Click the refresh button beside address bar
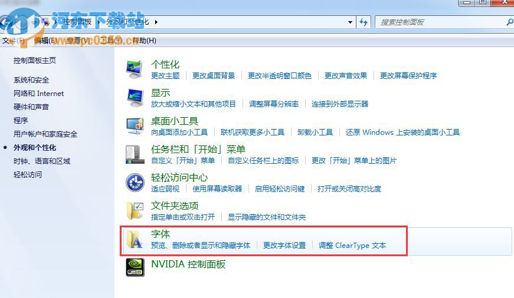The height and width of the screenshot is (298, 514). click(363, 22)
